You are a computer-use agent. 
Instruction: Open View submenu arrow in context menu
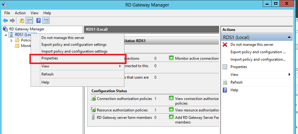coord(120,66)
